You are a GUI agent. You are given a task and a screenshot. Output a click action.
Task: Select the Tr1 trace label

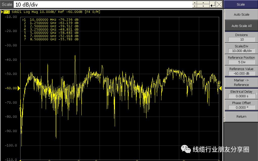point(6,12)
